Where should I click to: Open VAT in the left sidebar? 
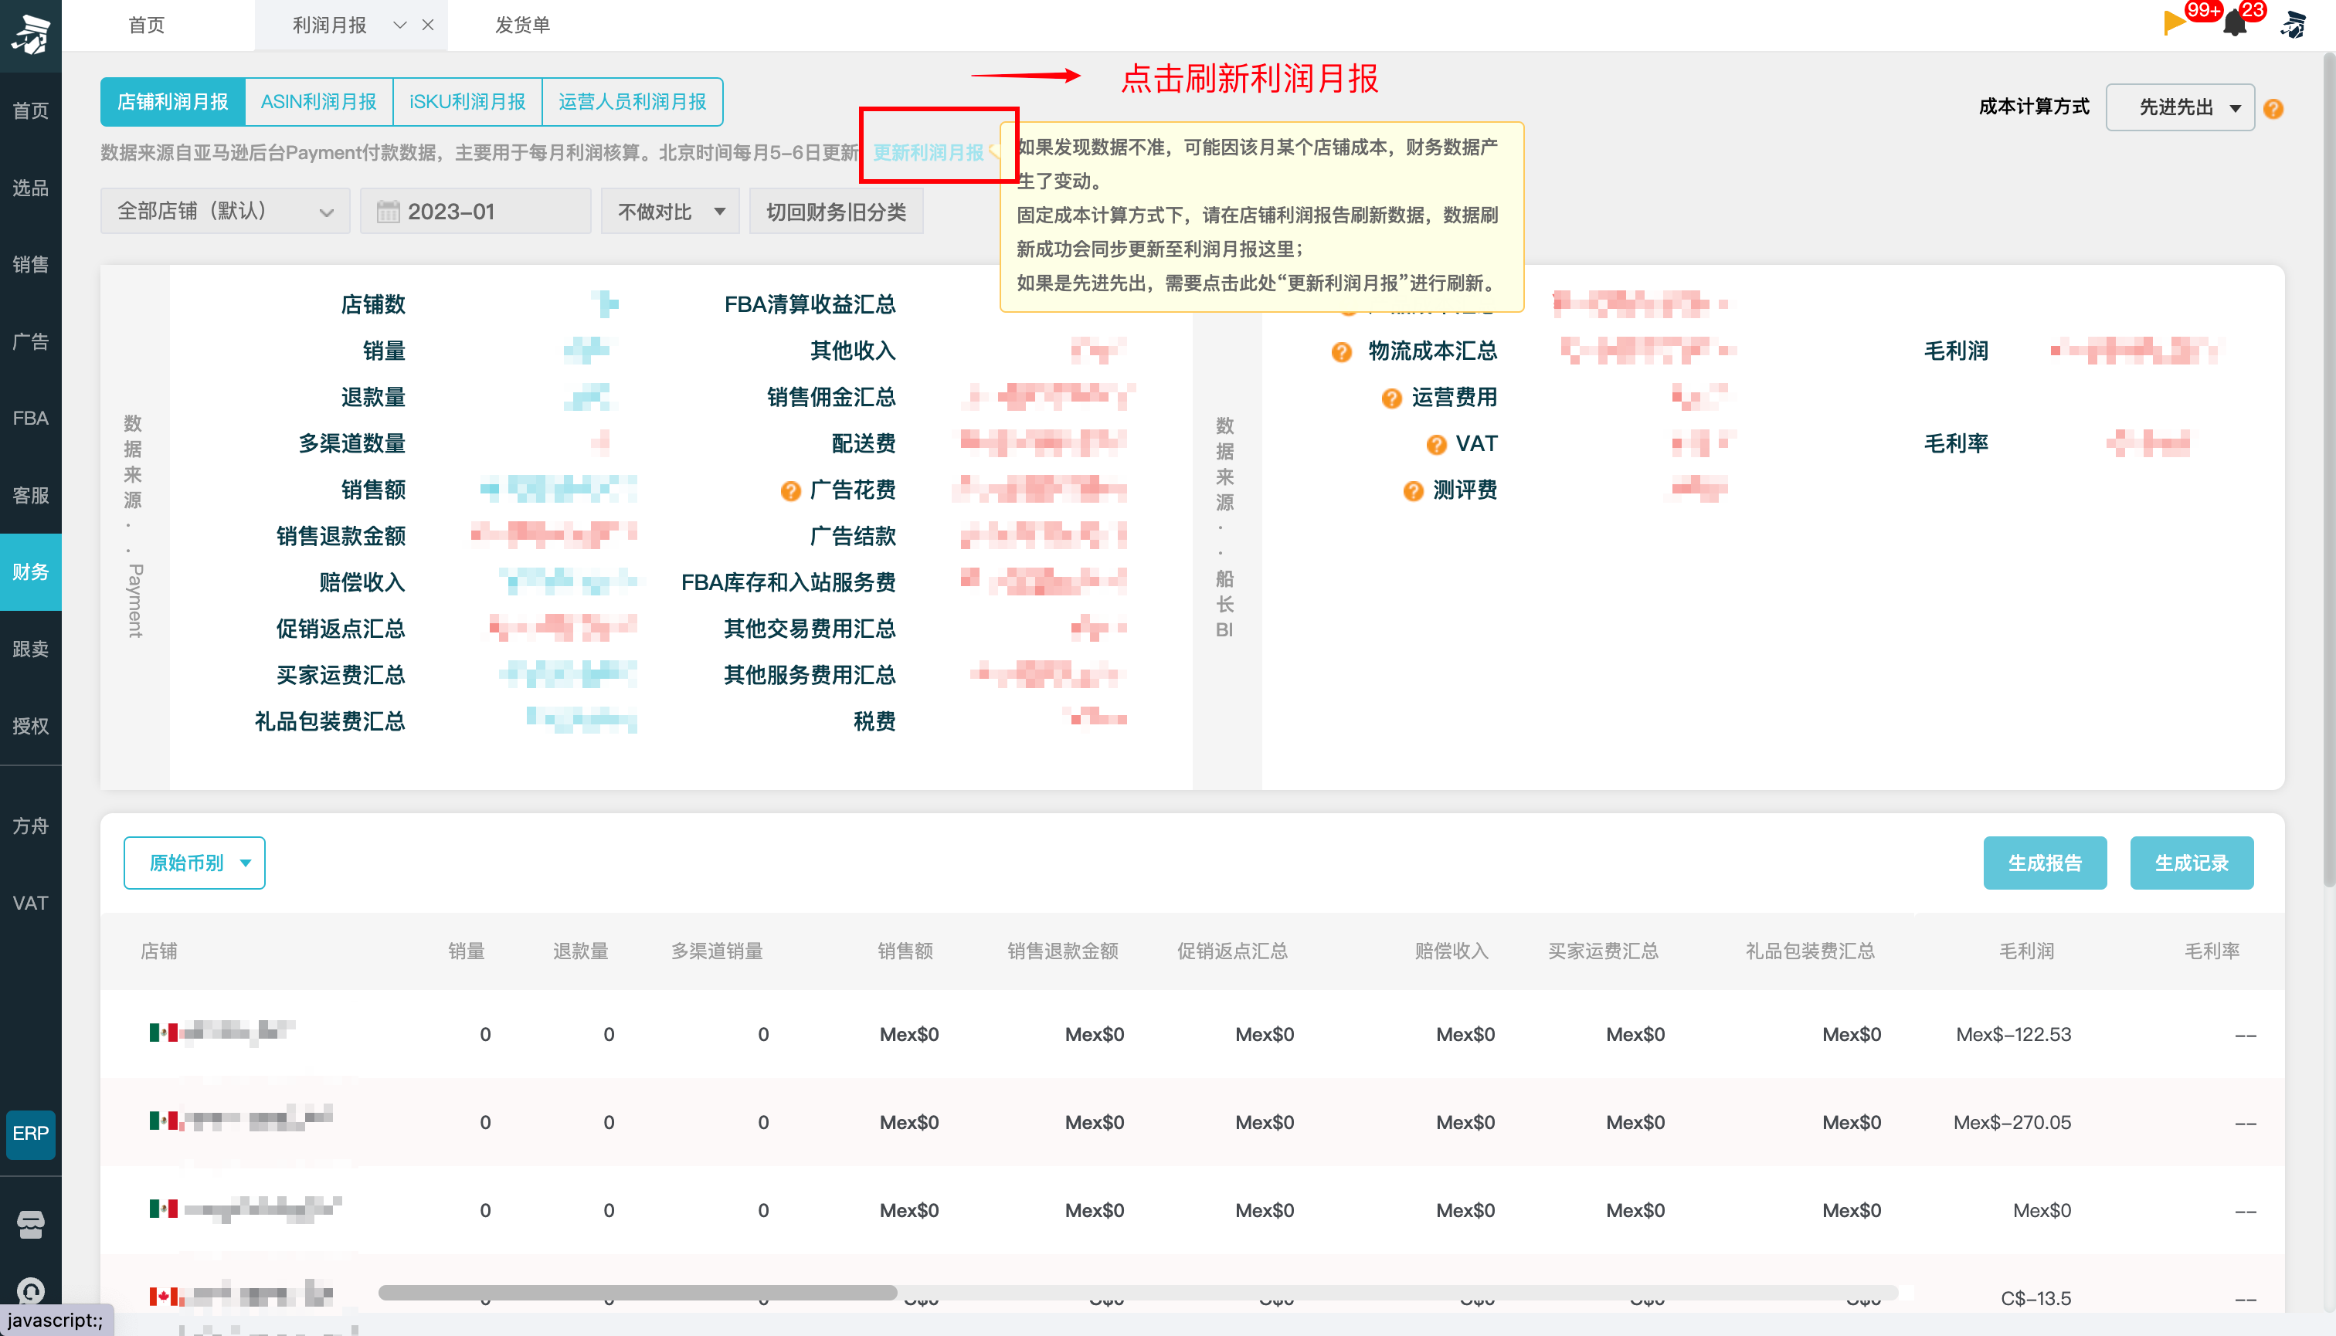point(30,903)
